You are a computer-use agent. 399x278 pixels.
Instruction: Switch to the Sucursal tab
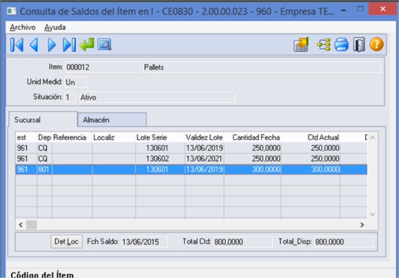pyautogui.click(x=43, y=119)
